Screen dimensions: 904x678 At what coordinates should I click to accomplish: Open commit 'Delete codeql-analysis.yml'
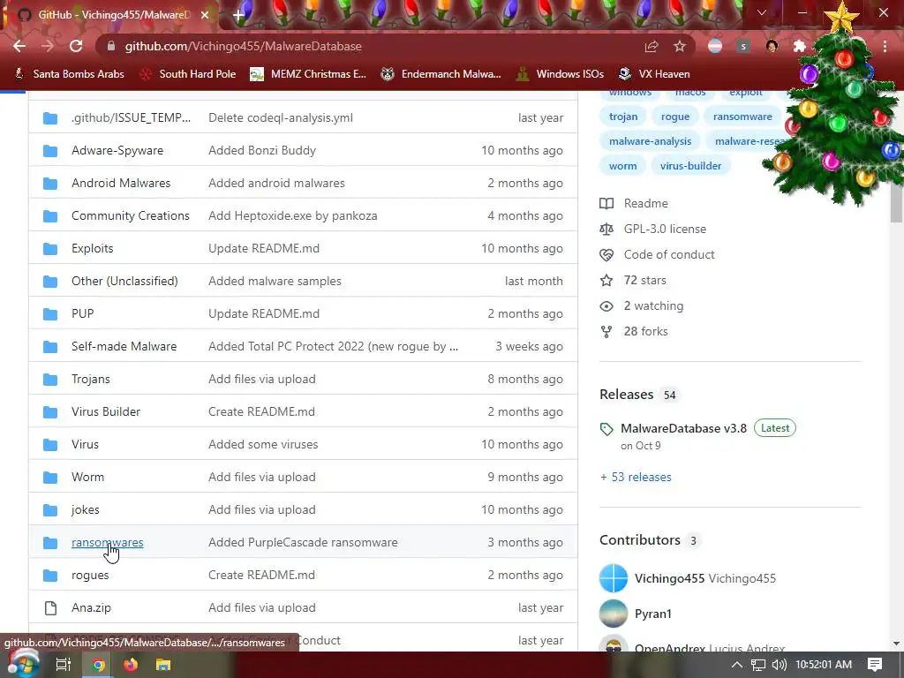pyautogui.click(x=281, y=117)
